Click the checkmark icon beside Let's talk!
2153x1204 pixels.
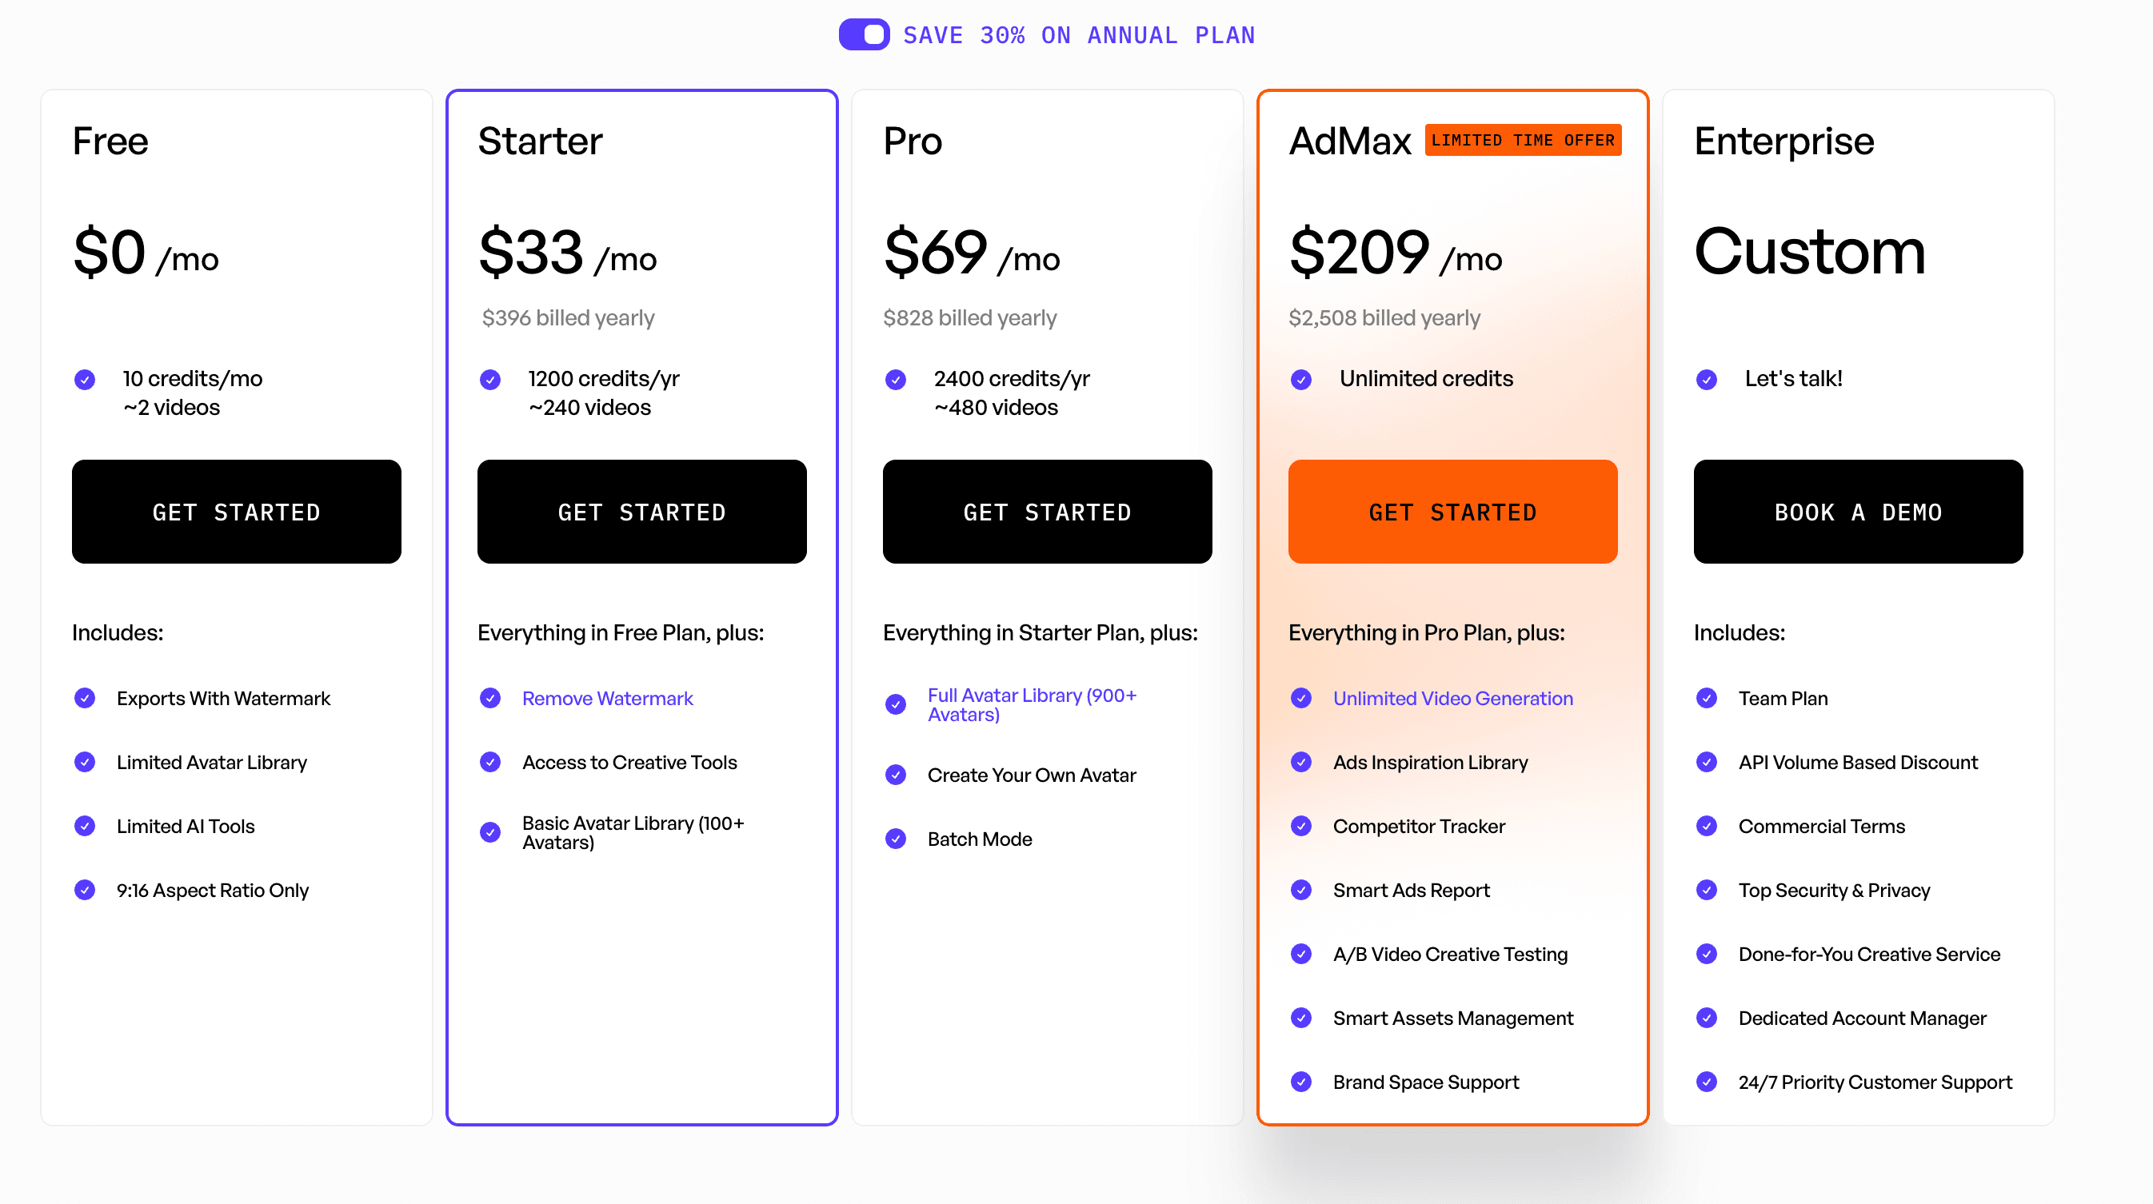1707,379
